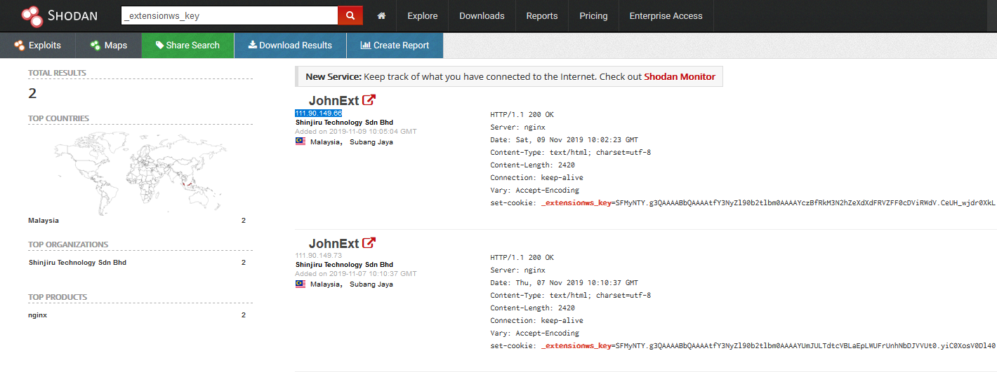
Task: Click Subang Jaya in second result
Action: (x=371, y=284)
